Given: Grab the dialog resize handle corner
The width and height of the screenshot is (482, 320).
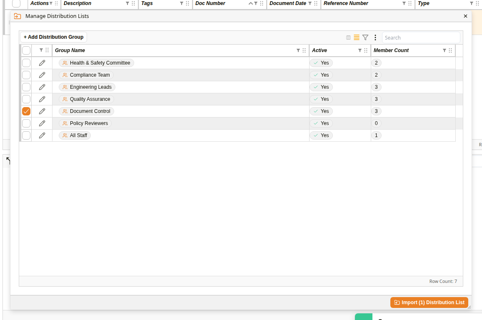Looking at the screenshot, I should (x=469, y=307).
